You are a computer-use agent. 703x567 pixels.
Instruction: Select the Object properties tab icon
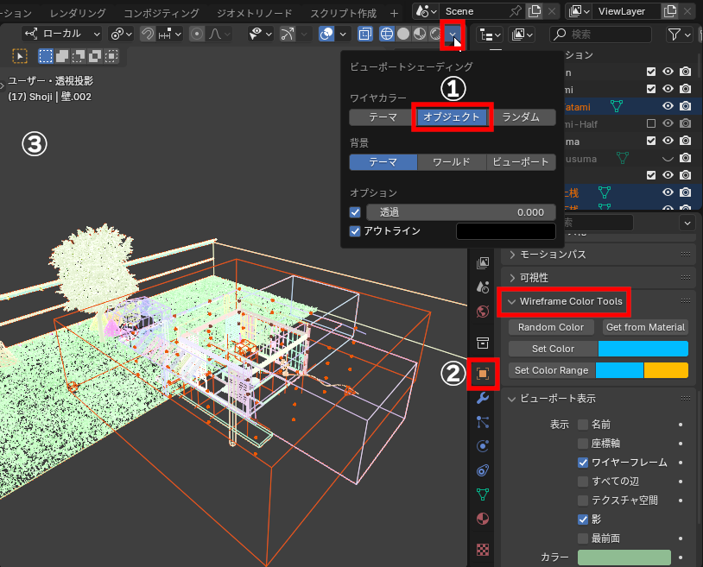(482, 374)
